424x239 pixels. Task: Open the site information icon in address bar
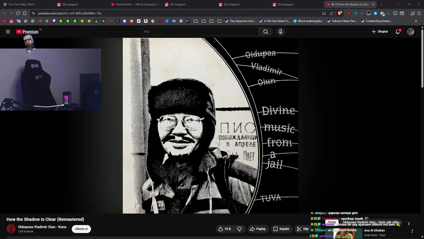[33, 13]
